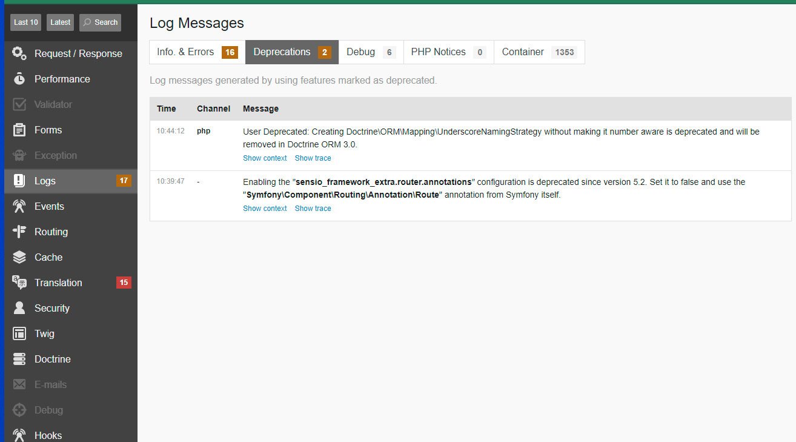Open the Request / Response panel
The image size is (796, 442).
coord(71,53)
